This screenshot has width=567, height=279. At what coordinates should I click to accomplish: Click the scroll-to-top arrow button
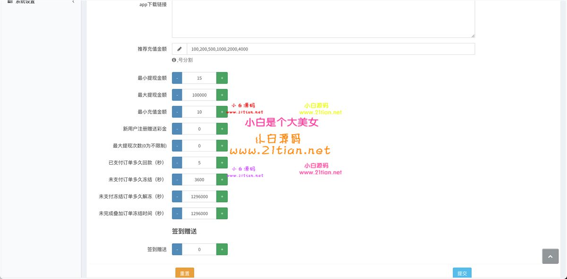[550, 256]
